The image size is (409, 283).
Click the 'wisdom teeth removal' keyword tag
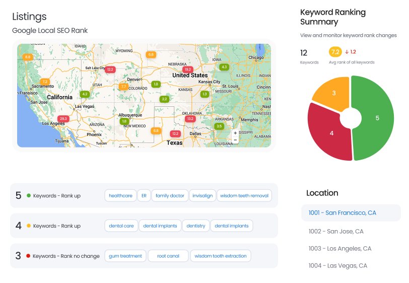[x=244, y=196]
